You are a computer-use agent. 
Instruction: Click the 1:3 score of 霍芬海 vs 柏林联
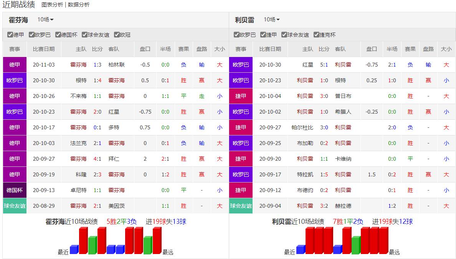pos(97,65)
